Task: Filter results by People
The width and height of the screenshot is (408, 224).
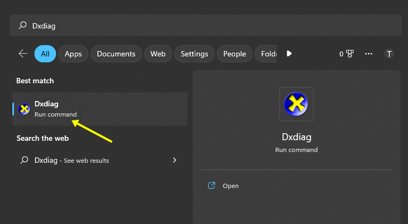Action: pyautogui.click(x=235, y=54)
